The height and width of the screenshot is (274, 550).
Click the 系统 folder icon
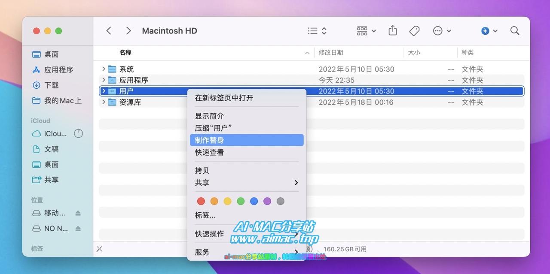[x=112, y=69]
